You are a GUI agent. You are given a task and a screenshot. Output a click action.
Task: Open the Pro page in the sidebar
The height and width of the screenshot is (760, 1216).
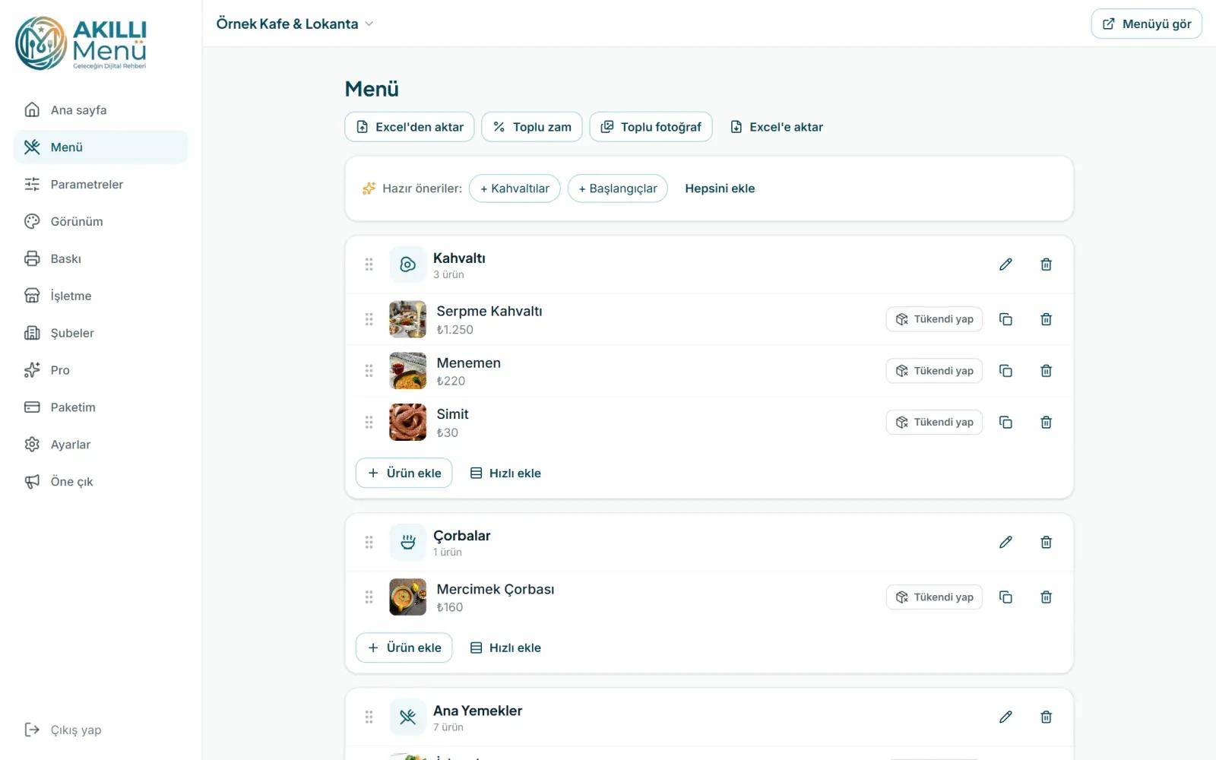100,370
